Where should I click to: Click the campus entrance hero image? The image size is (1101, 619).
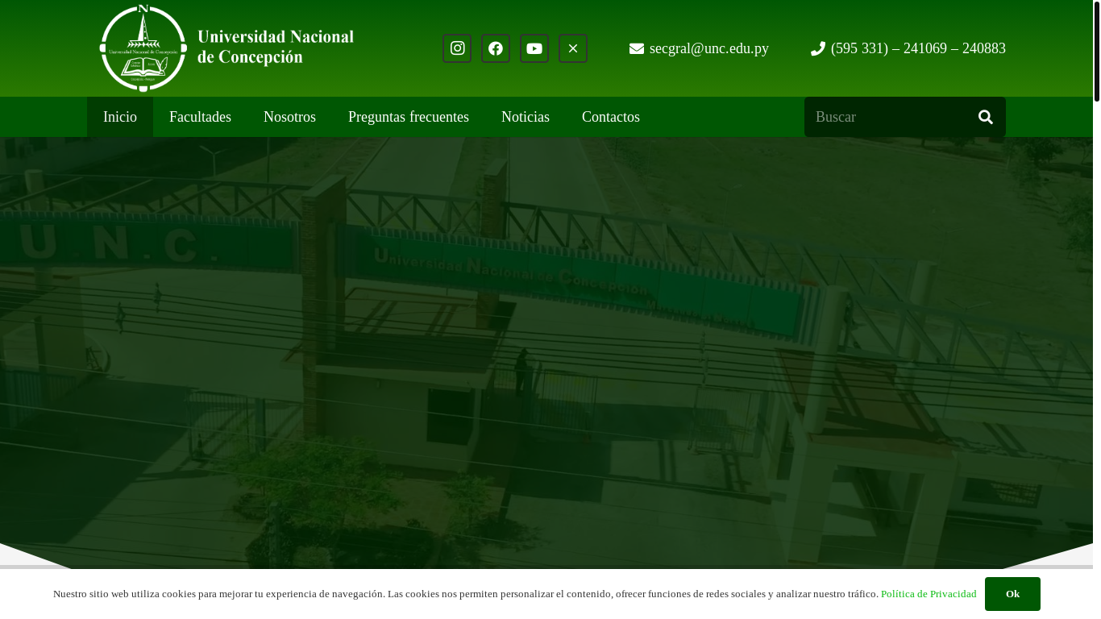546,352
